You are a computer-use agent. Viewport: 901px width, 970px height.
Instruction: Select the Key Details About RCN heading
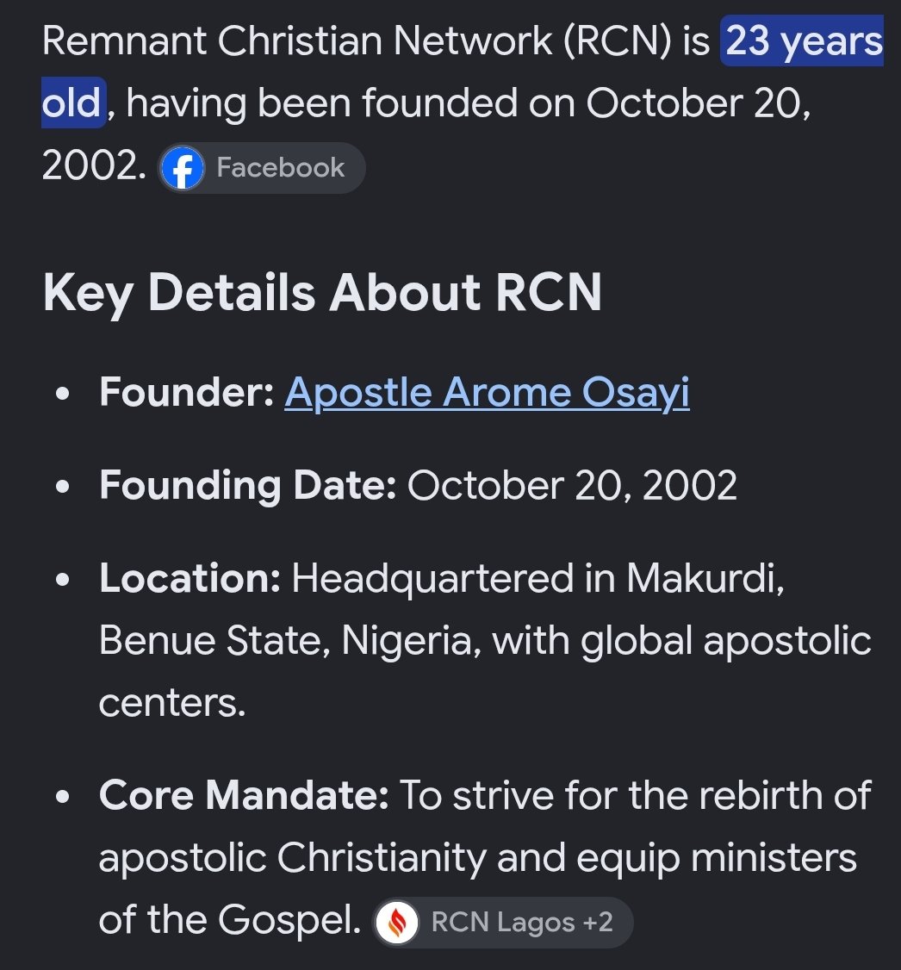[x=322, y=293]
